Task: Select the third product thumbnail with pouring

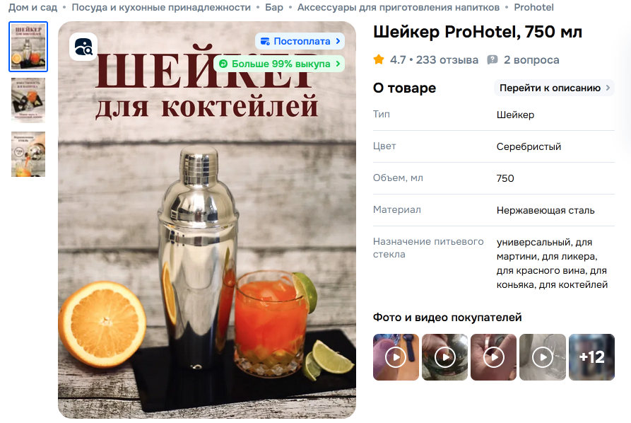Action: 28,154
